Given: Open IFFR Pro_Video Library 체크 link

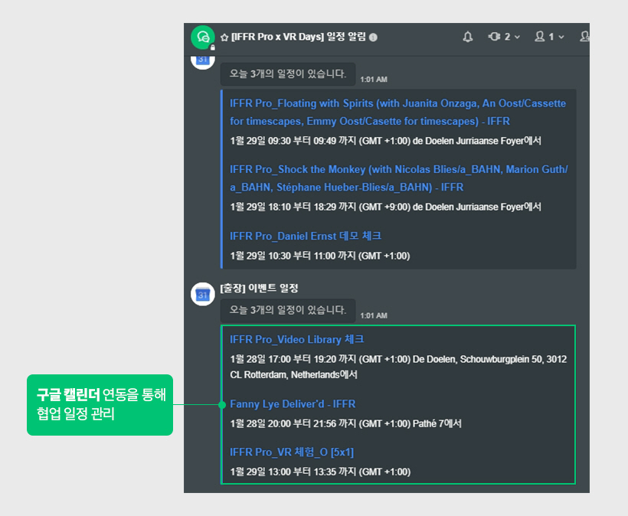Looking at the screenshot, I should [x=297, y=339].
